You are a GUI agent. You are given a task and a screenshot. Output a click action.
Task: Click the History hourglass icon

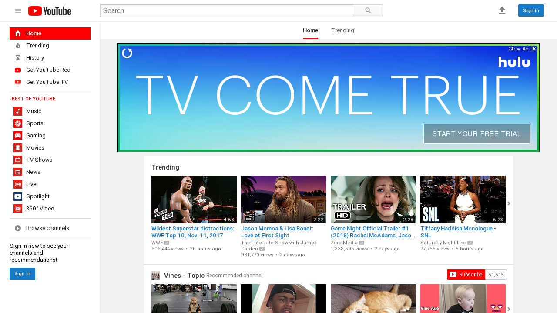point(18,58)
